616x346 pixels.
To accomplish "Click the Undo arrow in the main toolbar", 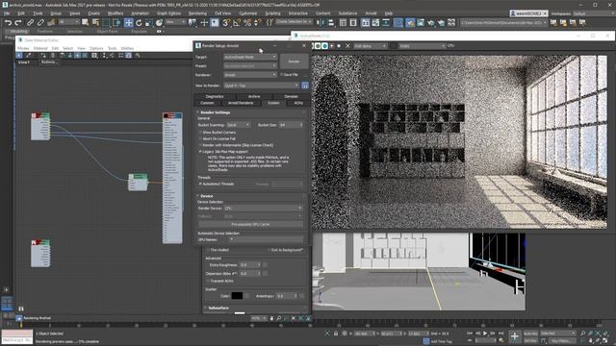I will [8, 23].
